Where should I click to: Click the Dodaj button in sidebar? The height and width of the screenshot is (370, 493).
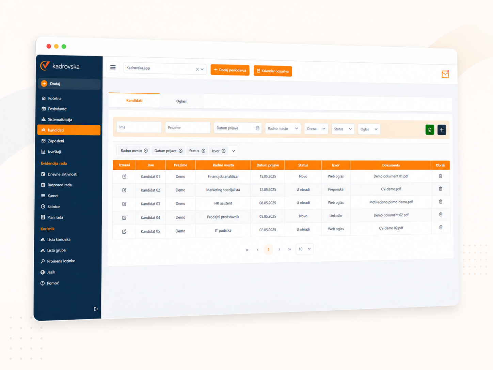69,84
